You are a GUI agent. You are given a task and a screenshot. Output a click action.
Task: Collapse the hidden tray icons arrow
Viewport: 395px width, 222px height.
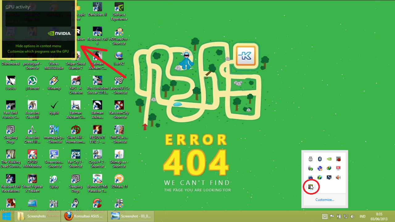pyautogui.click(x=325, y=216)
